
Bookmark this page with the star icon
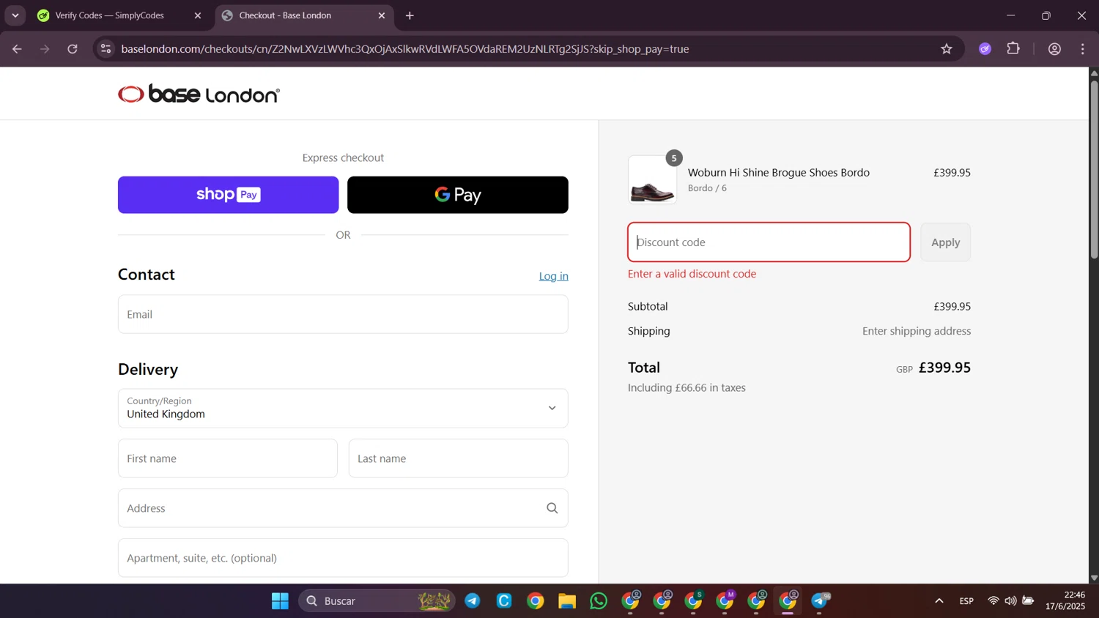click(x=947, y=49)
